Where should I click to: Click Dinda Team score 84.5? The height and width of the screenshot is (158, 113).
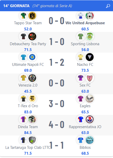pyautogui.click(x=28, y=133)
